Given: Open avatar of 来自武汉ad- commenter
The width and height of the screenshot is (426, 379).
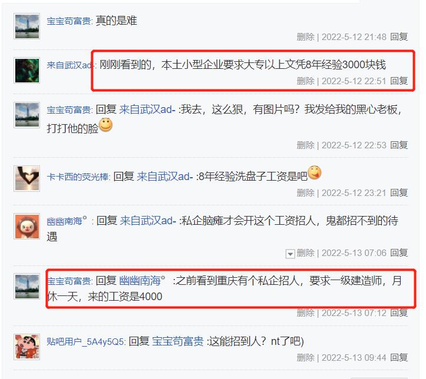Looking at the screenshot, I should point(27,71).
